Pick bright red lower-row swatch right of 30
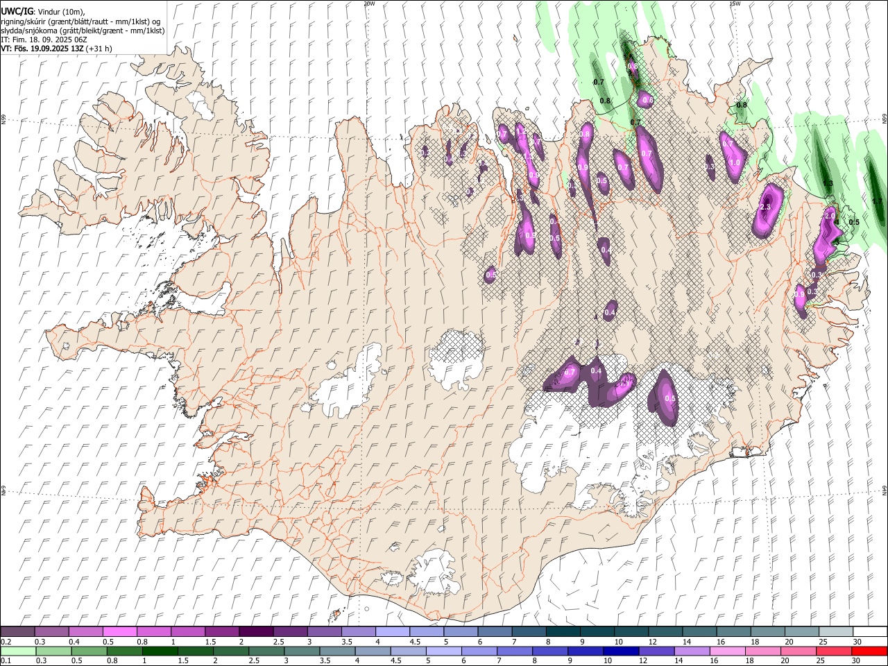Screen dimensions: 888x666 pos(870,651)
